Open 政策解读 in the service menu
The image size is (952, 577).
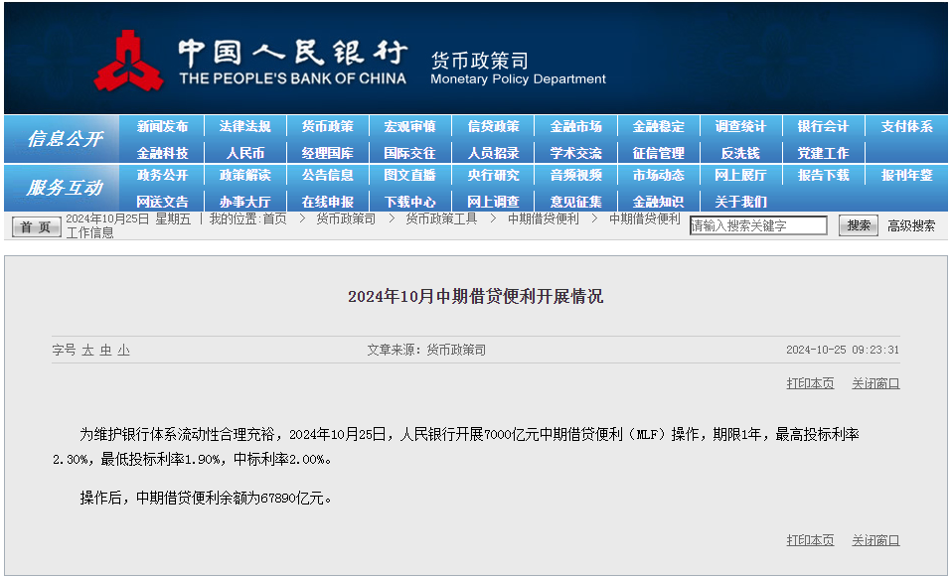tap(245, 175)
